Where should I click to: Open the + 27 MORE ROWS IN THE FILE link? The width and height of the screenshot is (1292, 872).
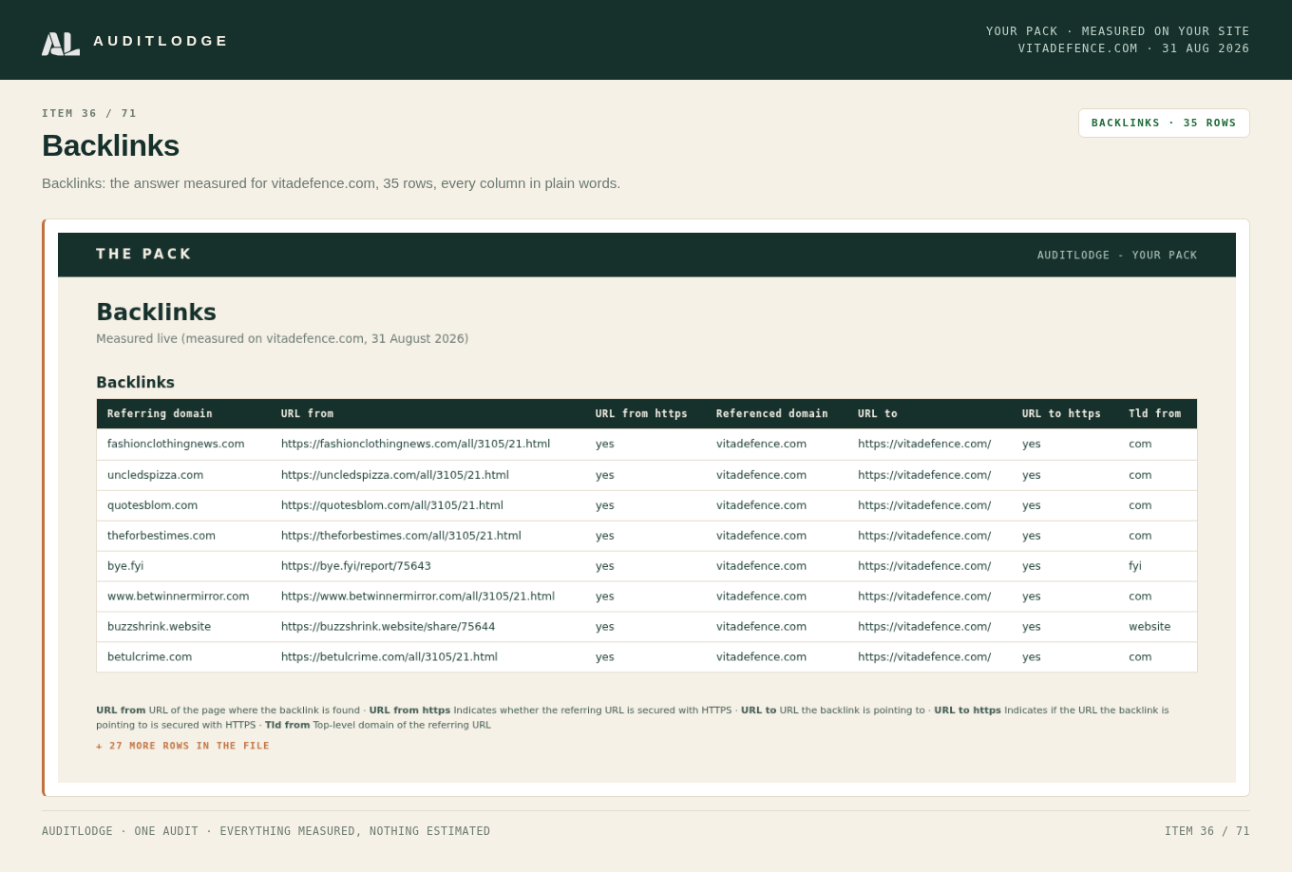coord(182,746)
